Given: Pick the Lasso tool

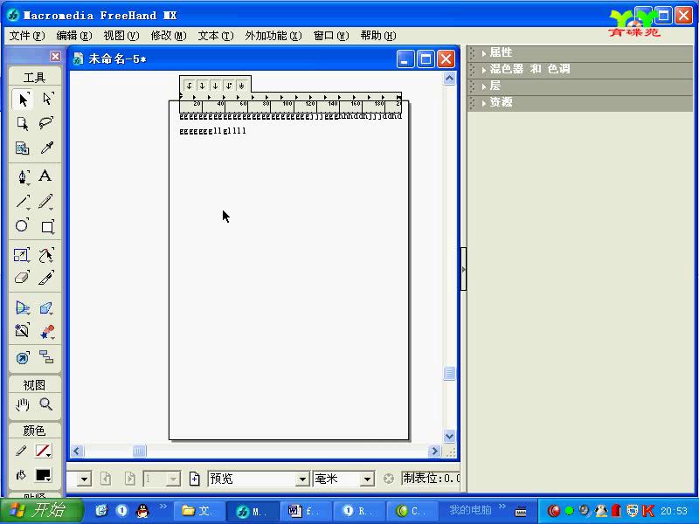Looking at the screenshot, I should (x=46, y=123).
